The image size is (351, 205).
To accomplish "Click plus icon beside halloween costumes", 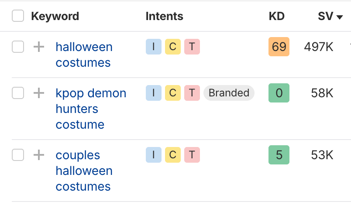I will [x=39, y=47].
